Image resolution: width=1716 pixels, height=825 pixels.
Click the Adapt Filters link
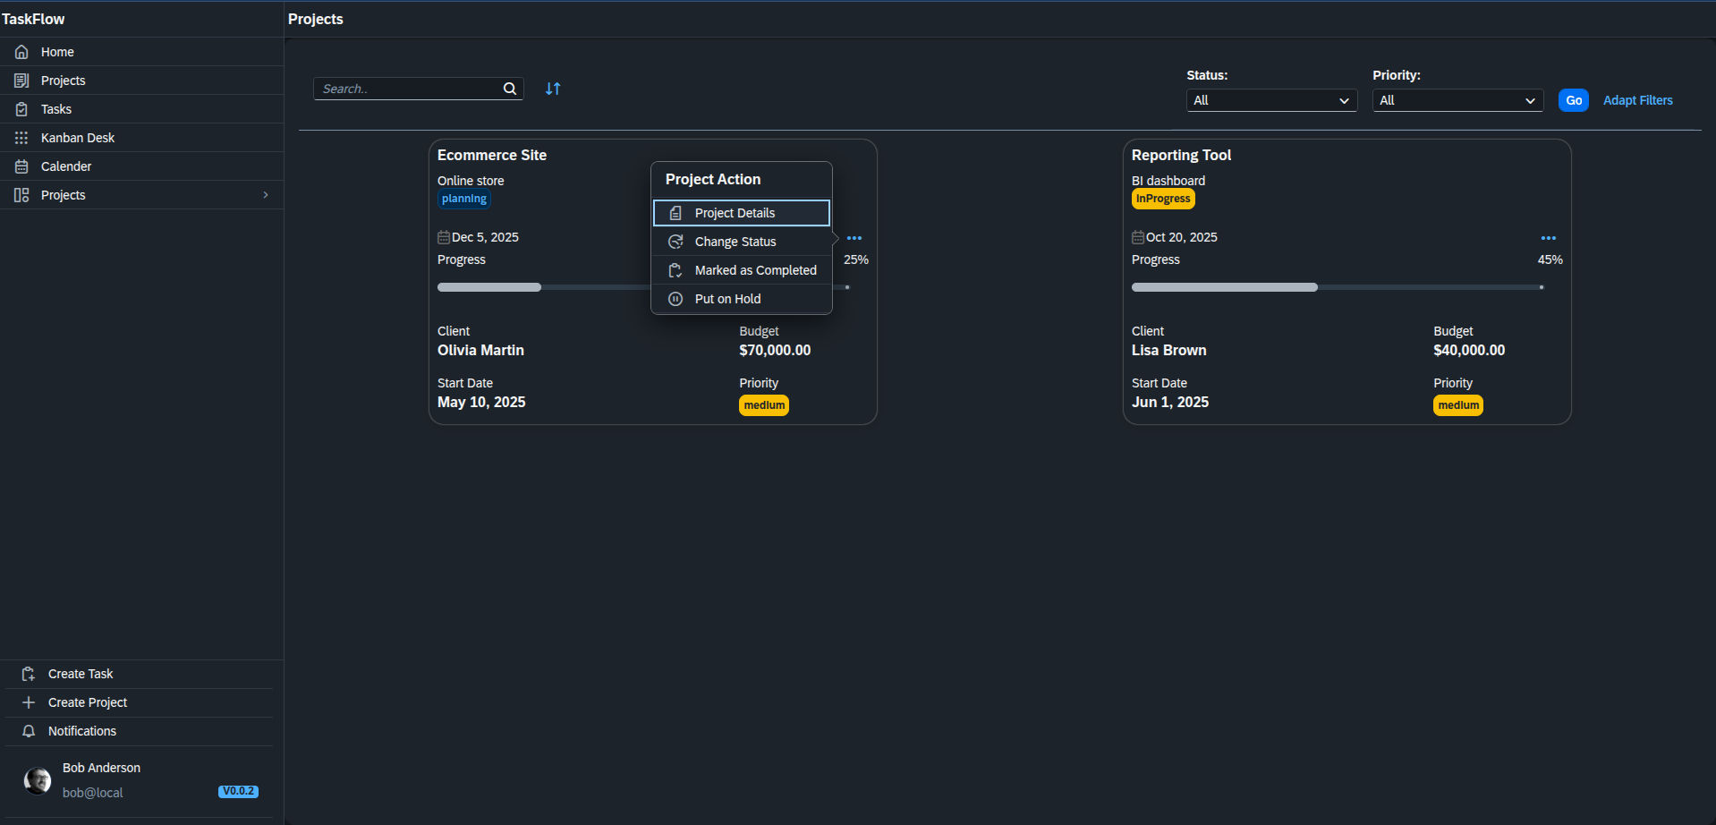(x=1637, y=100)
